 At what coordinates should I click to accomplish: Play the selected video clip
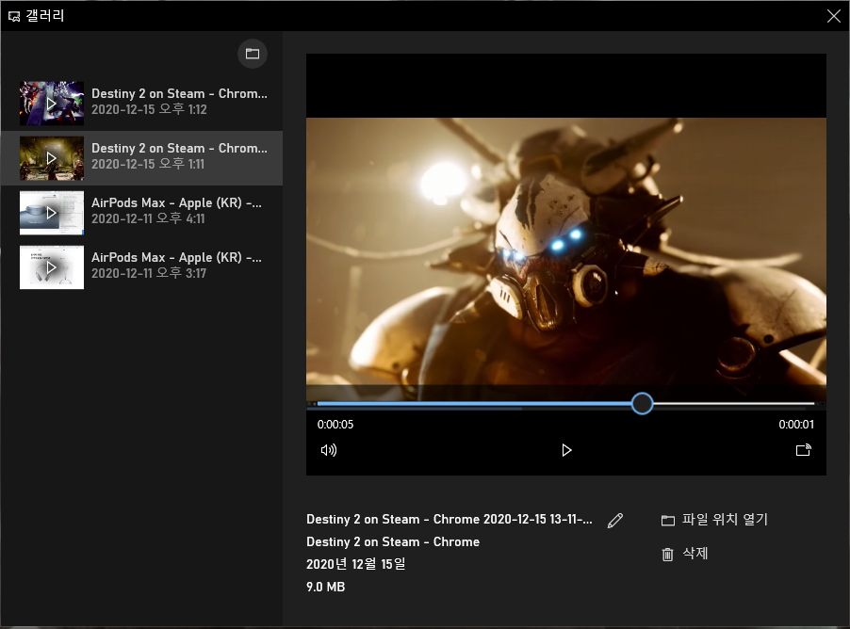point(566,450)
